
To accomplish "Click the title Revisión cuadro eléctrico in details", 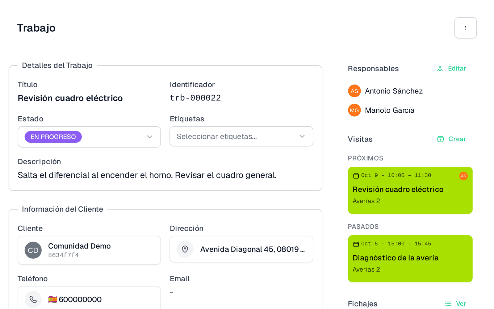I will 70,98.
